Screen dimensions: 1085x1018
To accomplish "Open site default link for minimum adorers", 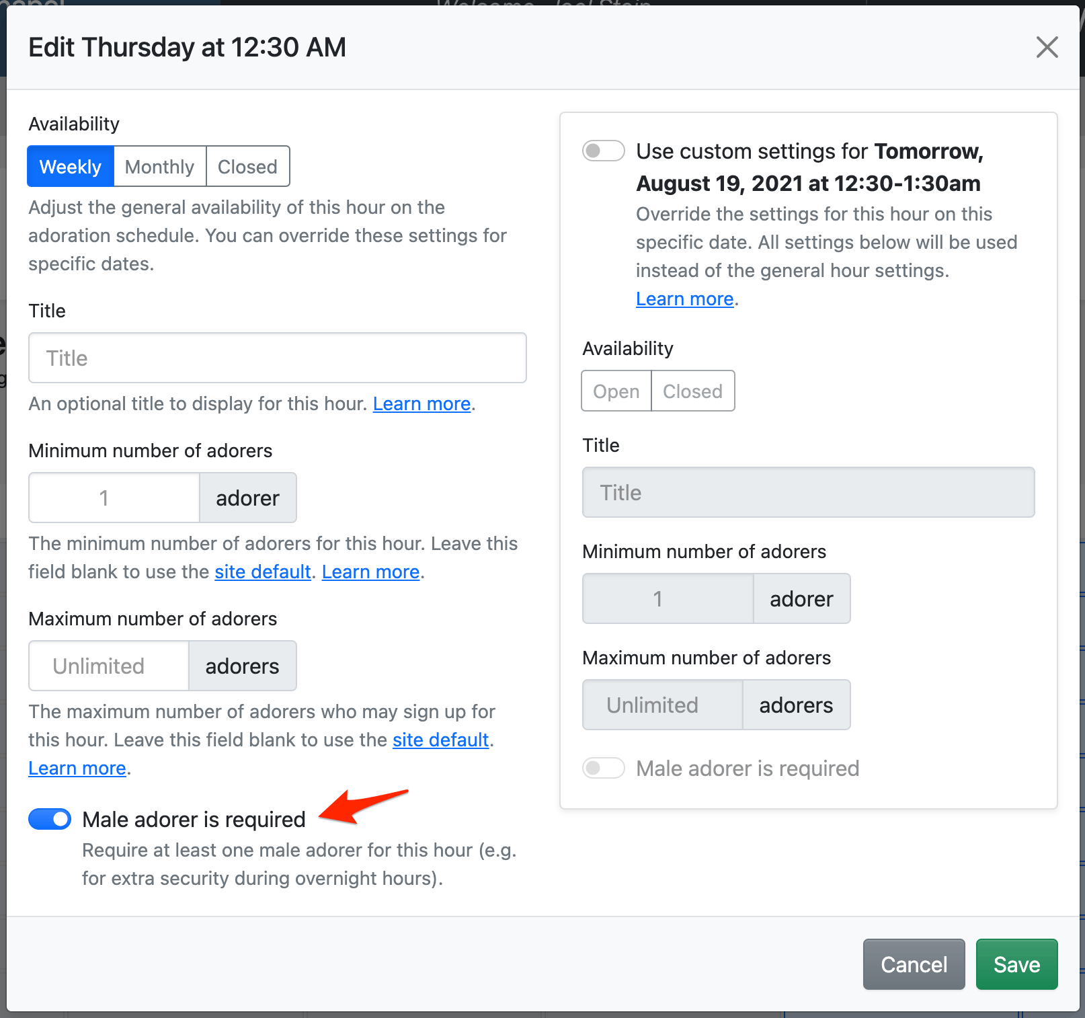I will tap(262, 572).
